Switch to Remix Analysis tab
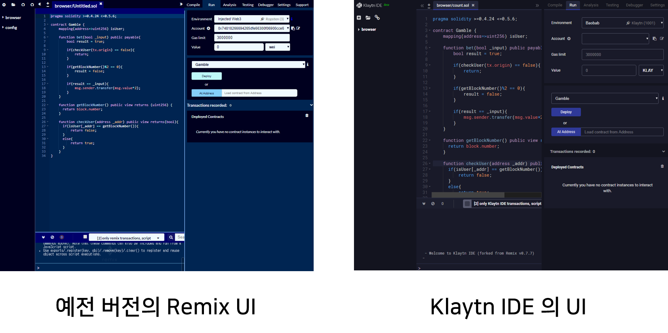 coord(230,5)
